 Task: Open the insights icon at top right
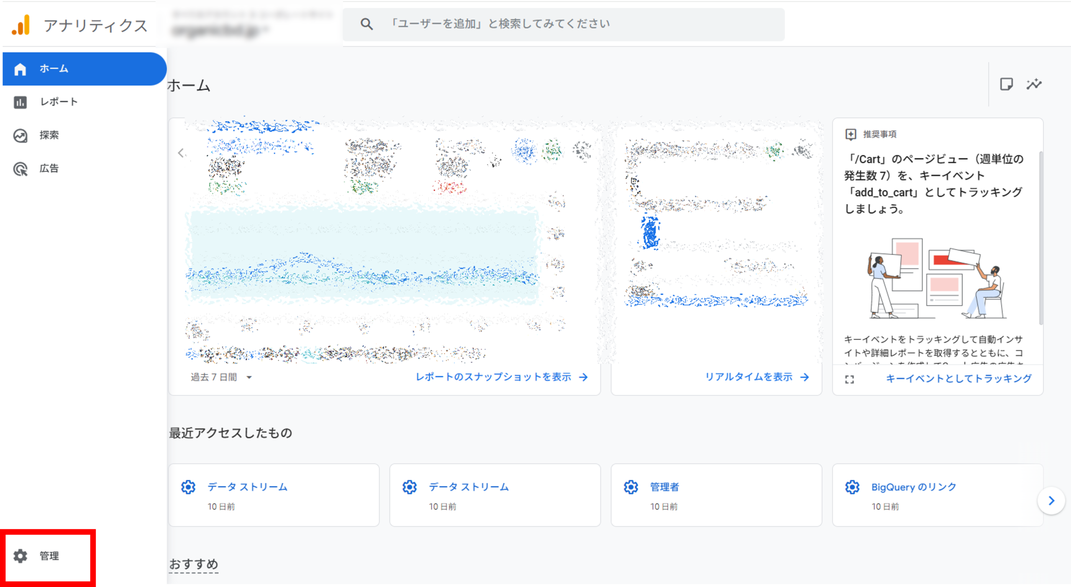[1034, 85]
